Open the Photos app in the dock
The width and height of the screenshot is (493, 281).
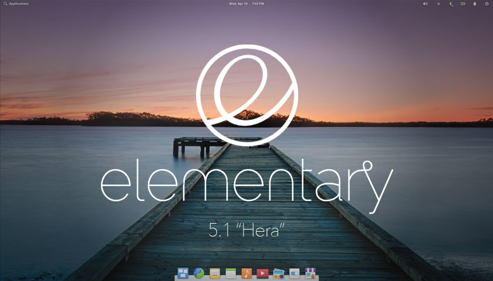pos(279,273)
